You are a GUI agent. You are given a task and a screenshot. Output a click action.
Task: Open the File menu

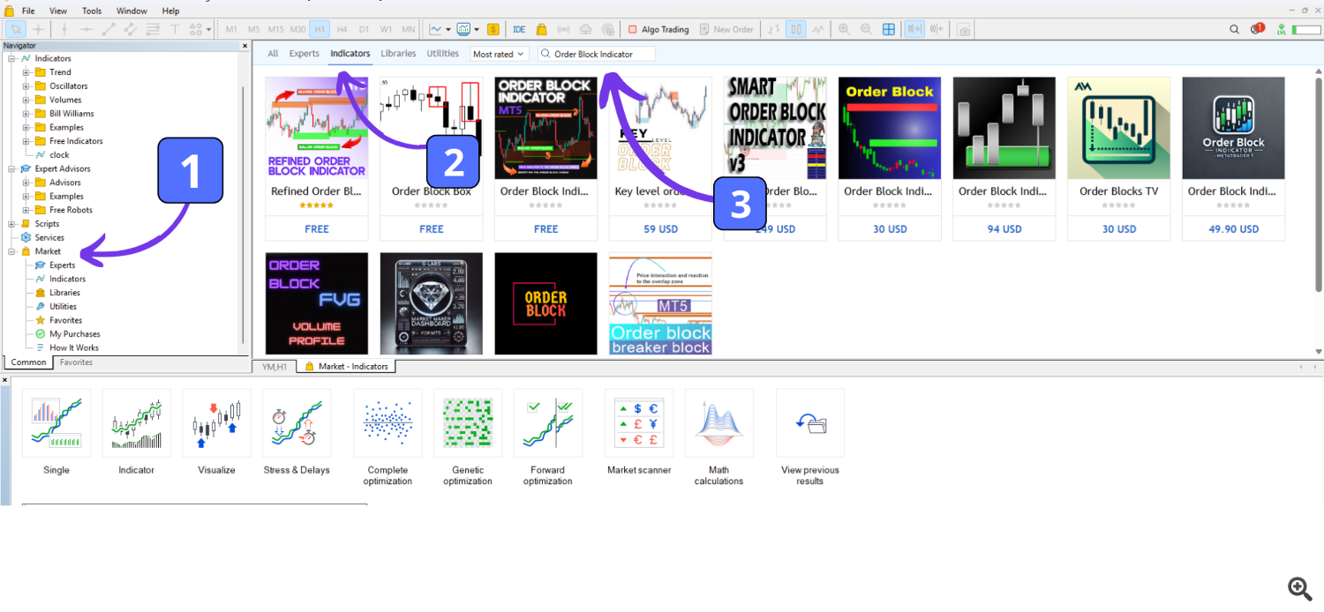[28, 11]
